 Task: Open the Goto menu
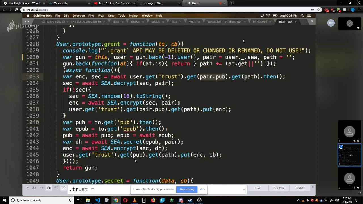click(x=111, y=16)
